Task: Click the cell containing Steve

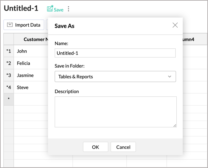Action: coord(30,87)
